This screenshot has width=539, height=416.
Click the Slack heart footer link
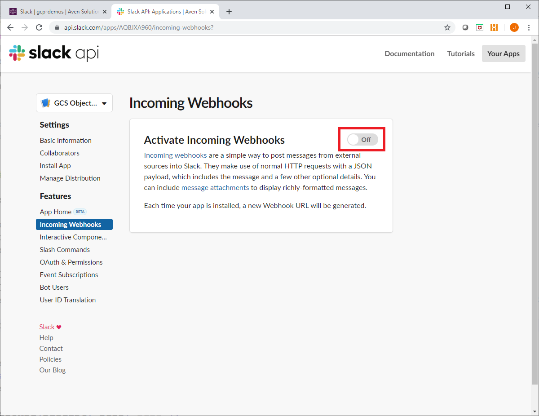coord(50,327)
